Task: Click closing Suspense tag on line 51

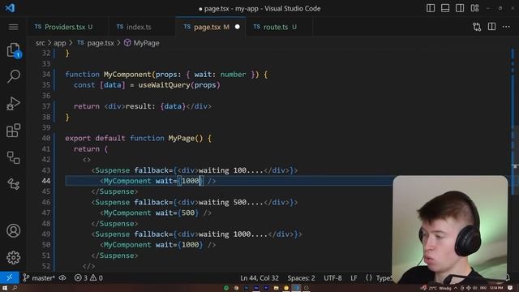Action: [x=114, y=255]
